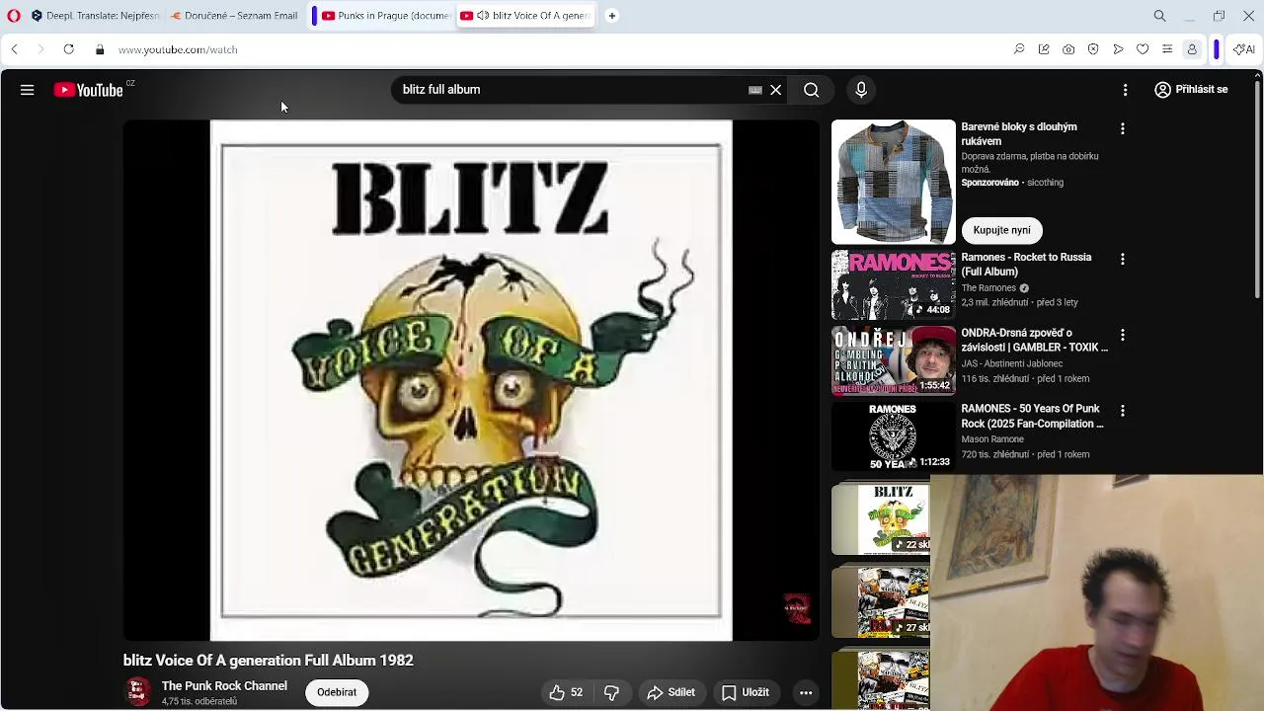Image resolution: width=1264 pixels, height=711 pixels.
Task: Click the edit/pencil icon in address bar
Action: click(x=1044, y=49)
